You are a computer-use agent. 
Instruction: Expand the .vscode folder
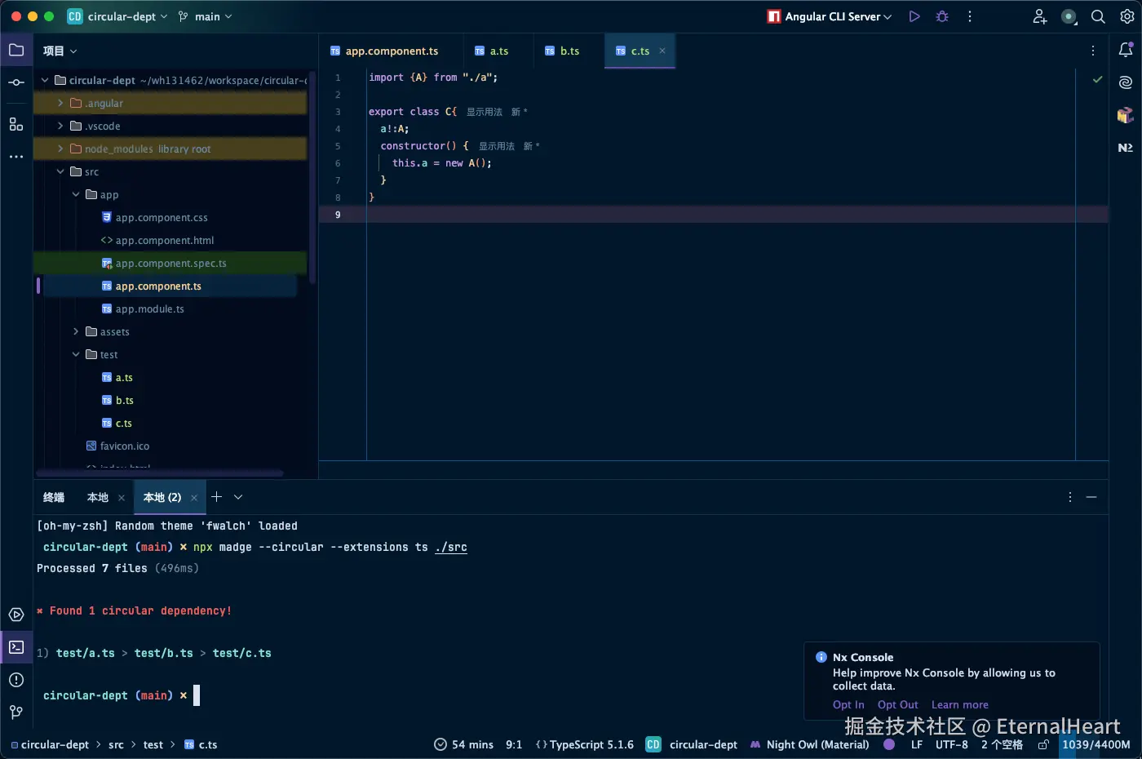coord(60,126)
